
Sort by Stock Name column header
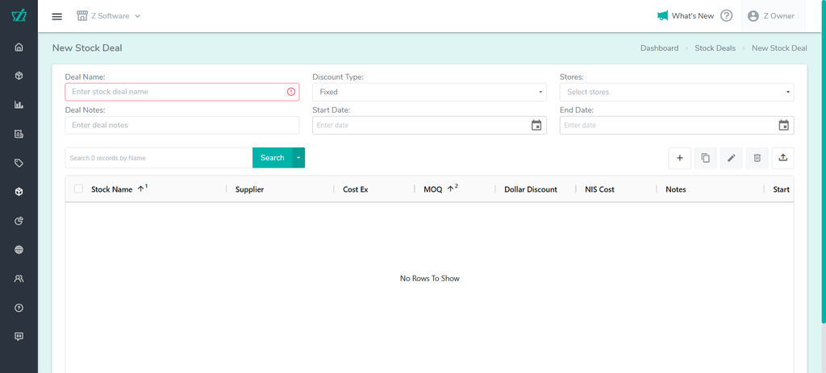pos(111,189)
